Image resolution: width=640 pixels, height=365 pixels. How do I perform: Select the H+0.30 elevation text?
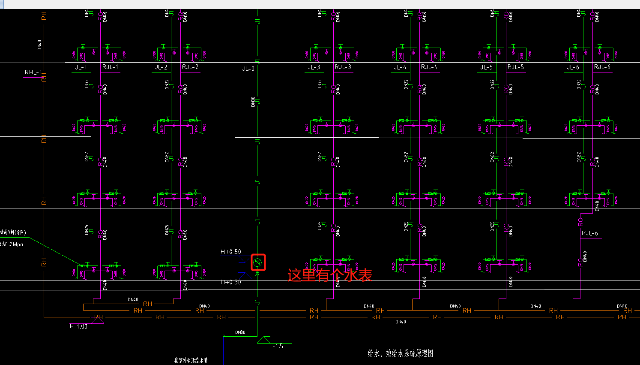(231, 282)
